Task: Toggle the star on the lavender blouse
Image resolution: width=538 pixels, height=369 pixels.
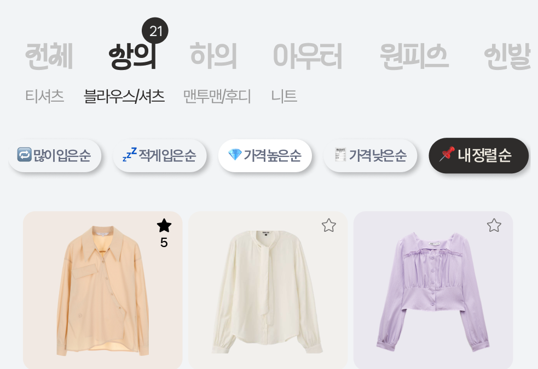Action: tap(494, 225)
